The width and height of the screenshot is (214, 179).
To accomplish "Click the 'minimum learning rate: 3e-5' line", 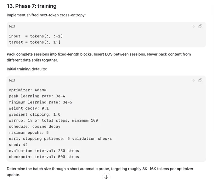I will point(41,102).
